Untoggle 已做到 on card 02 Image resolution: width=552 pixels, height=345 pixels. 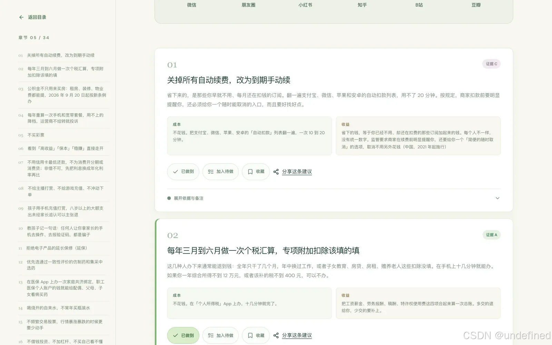pyautogui.click(x=183, y=335)
